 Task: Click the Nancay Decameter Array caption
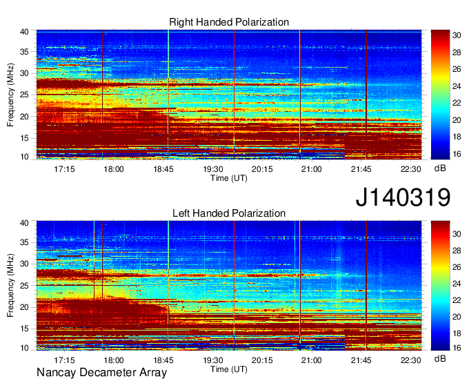pyautogui.click(x=101, y=373)
